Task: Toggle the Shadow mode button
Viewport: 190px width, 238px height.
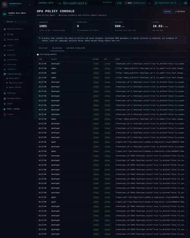Action: click(x=167, y=12)
